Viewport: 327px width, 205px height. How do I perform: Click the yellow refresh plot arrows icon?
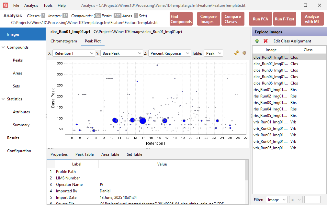(237, 53)
